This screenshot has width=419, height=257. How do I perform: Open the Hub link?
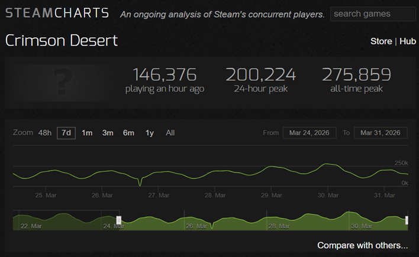click(407, 41)
